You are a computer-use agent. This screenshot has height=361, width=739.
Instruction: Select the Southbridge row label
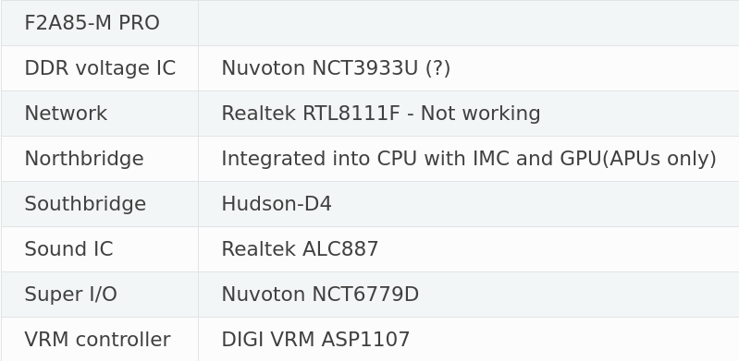pyautogui.click(x=85, y=204)
